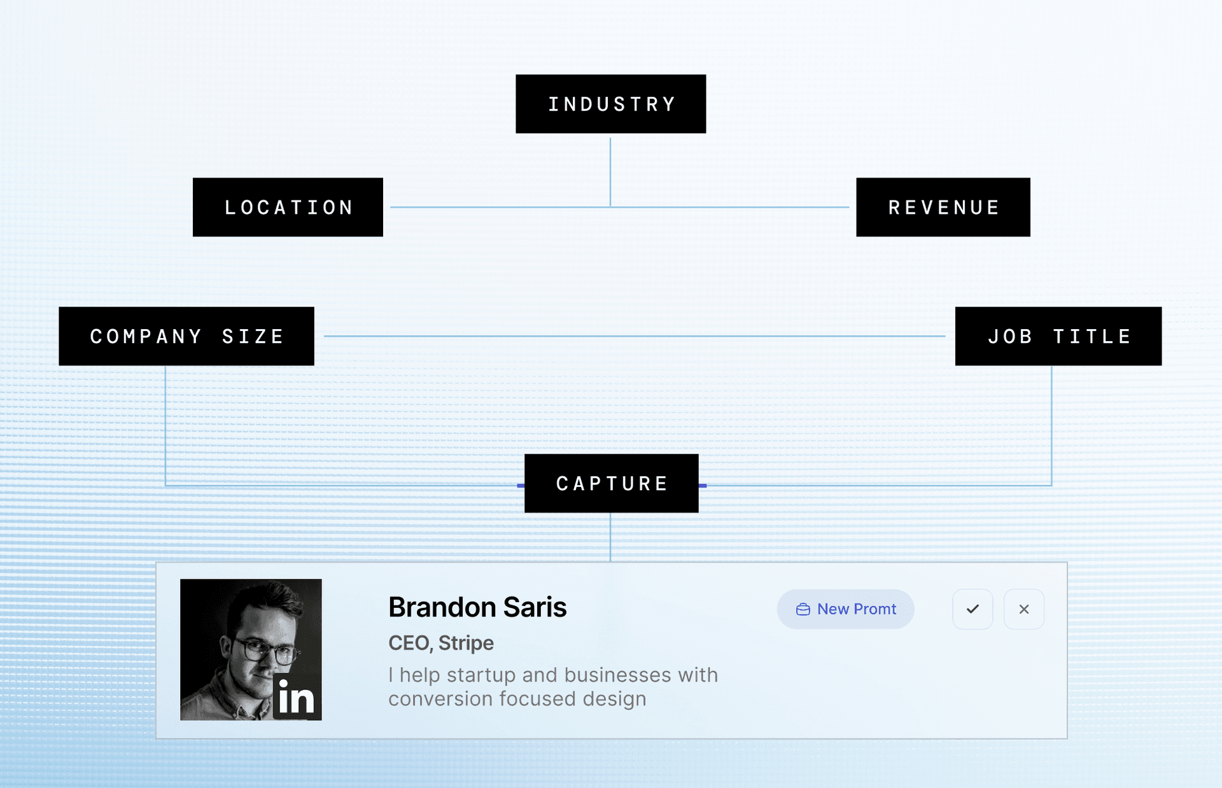The width and height of the screenshot is (1222, 788).
Task: Dismiss Brandon Saris with the X button
Action: coord(1023,609)
